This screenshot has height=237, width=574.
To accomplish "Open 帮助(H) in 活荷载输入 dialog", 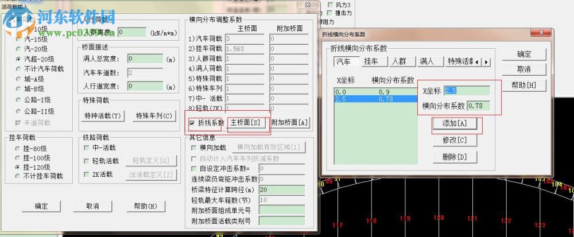I will tap(146, 206).
